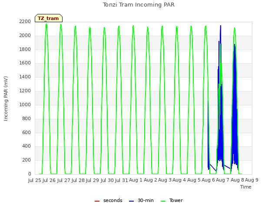
Task: Click the '1000' y-axis tick value
Action: [x=25, y=104]
